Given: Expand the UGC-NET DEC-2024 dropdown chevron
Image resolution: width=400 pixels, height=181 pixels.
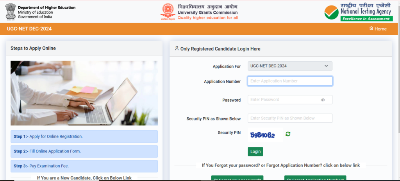Looking at the screenshot, I should point(326,66).
